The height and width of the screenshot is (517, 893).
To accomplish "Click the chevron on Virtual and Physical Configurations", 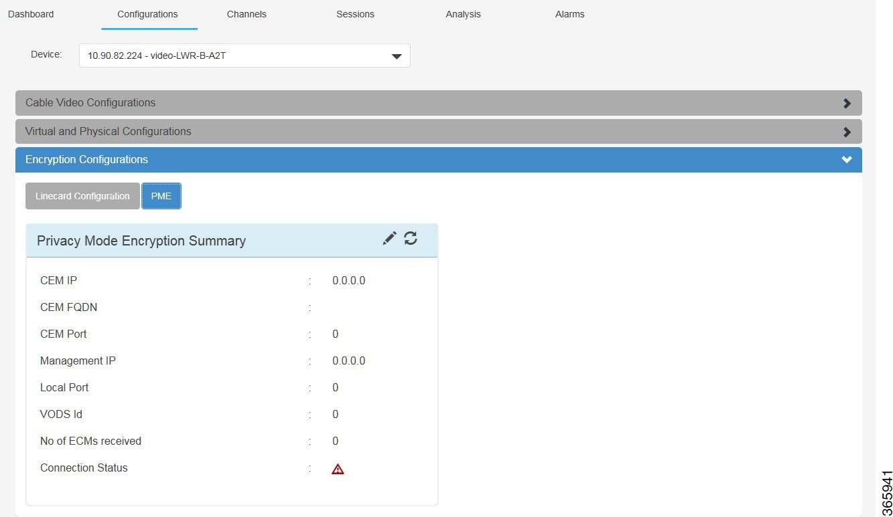I will point(847,131).
